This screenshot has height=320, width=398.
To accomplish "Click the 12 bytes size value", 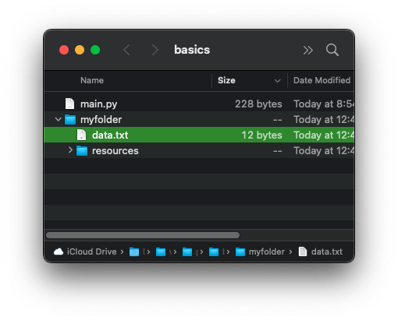I will (x=262, y=135).
